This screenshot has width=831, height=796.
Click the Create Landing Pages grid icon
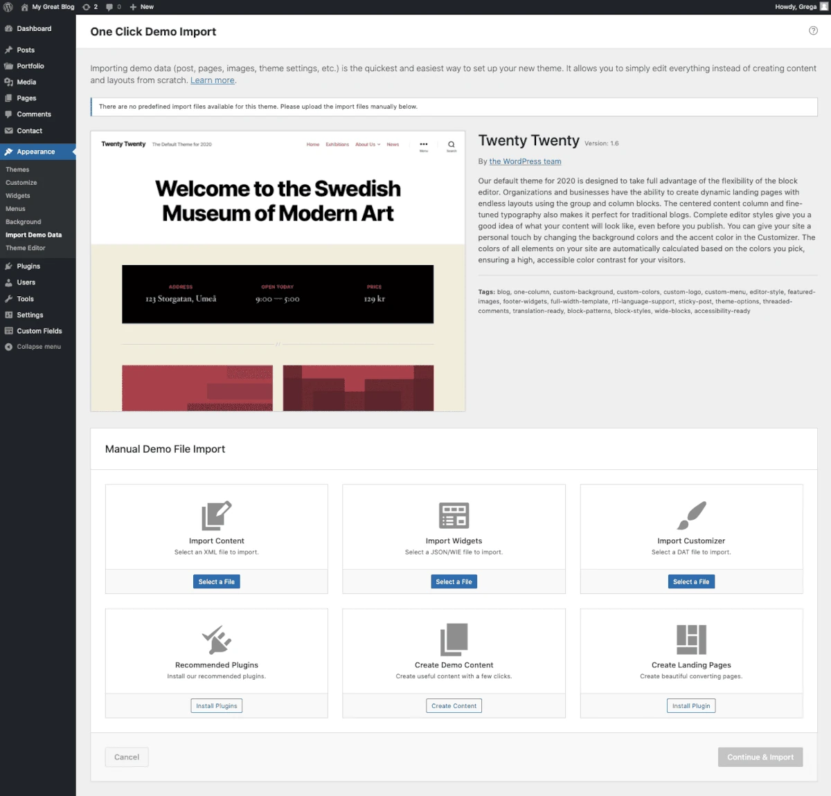(691, 640)
